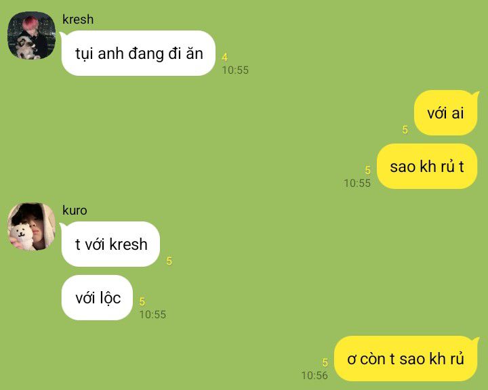488x390 pixels.
Task: Select the 'với lộc' message bubble
Action: tap(97, 298)
